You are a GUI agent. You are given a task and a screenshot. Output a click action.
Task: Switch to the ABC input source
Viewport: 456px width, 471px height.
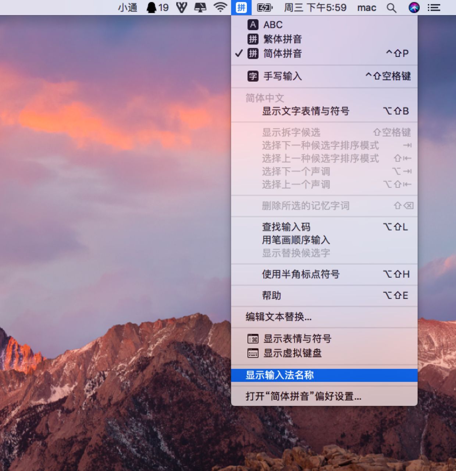(324, 25)
